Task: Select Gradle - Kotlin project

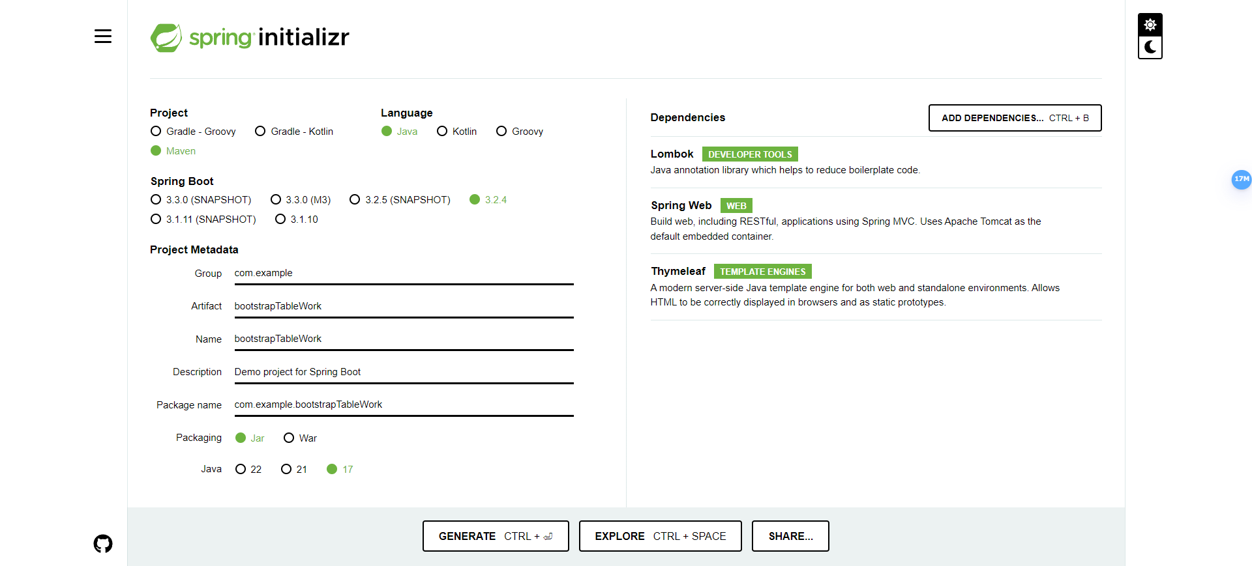Action: pyautogui.click(x=294, y=132)
